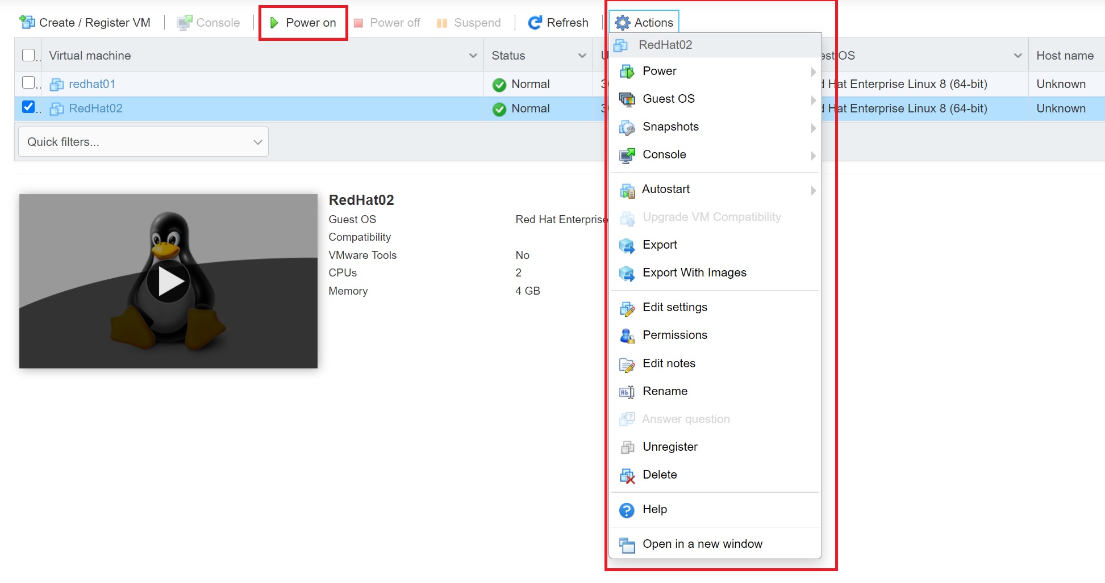Click the VM icon beside redhat01
The image size is (1105, 583).
pos(57,85)
